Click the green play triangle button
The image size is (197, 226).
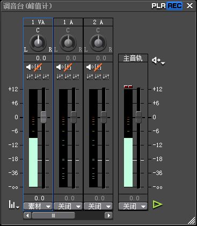coord(157,205)
